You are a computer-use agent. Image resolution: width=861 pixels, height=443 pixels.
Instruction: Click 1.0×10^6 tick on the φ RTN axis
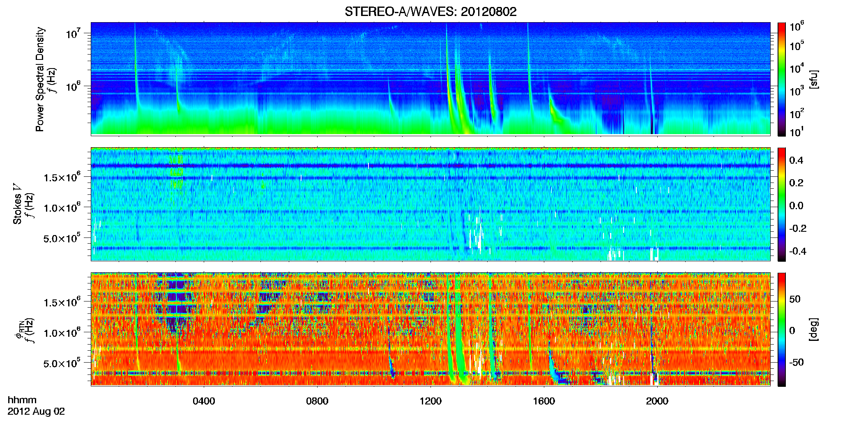pos(62,333)
